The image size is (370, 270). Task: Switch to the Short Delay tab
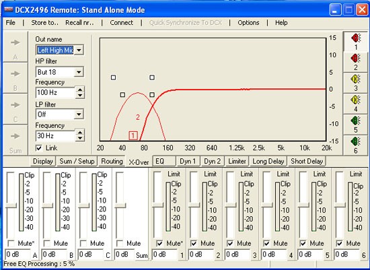[307, 162]
